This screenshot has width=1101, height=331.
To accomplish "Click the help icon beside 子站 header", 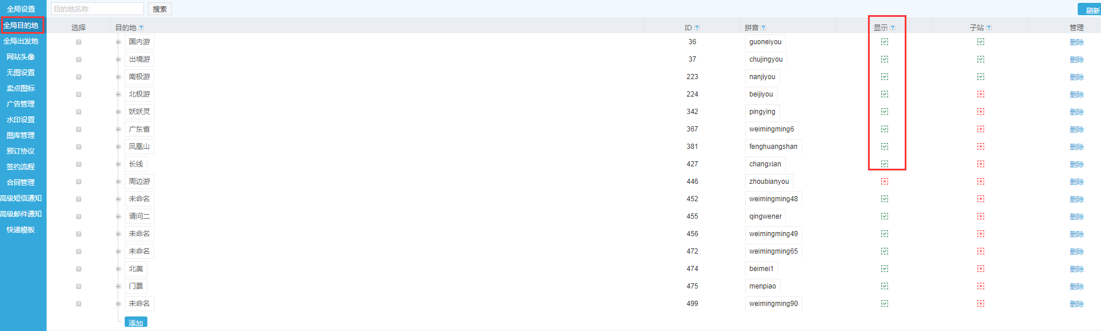I will (989, 28).
